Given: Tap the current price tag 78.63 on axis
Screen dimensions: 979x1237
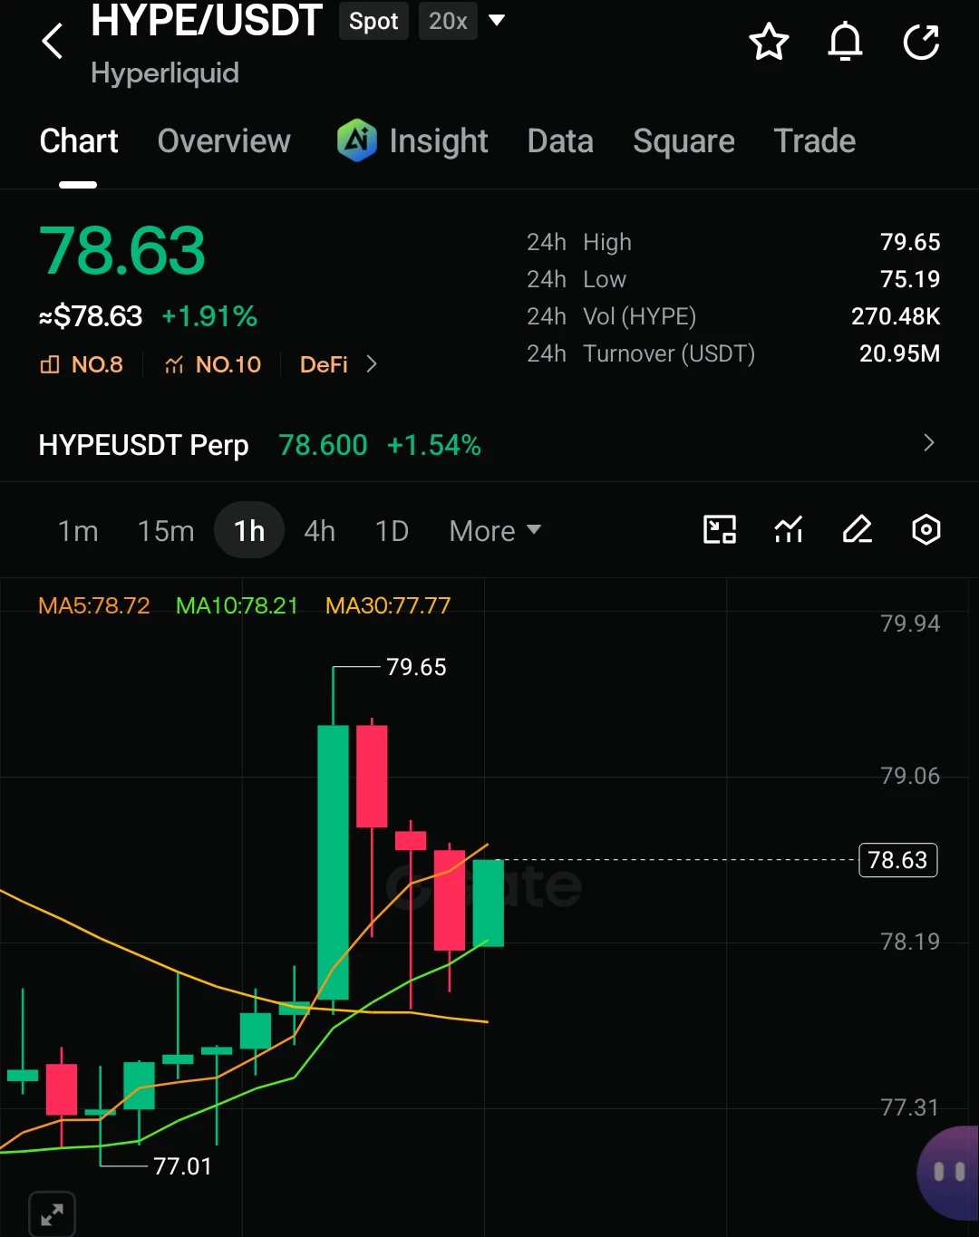Looking at the screenshot, I should (x=897, y=860).
